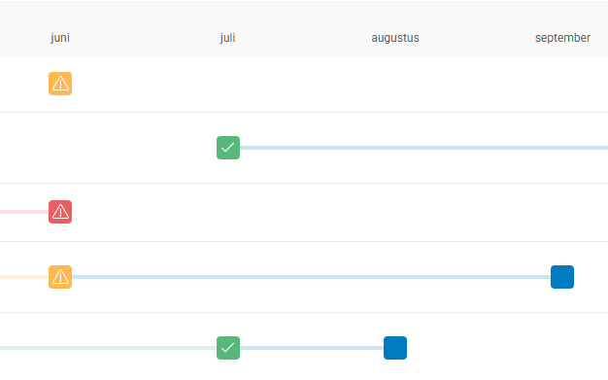Viewport: 608px width, 380px height.
Task: Click the faded green line in bottom row
Action: pos(108,348)
